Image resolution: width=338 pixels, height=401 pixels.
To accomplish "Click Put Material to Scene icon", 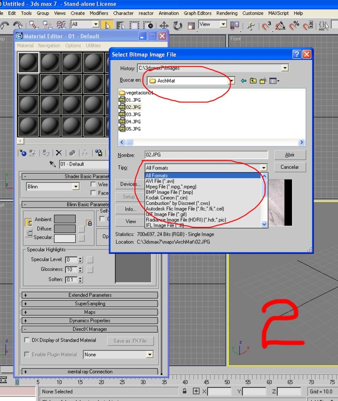I will [x=33, y=153].
